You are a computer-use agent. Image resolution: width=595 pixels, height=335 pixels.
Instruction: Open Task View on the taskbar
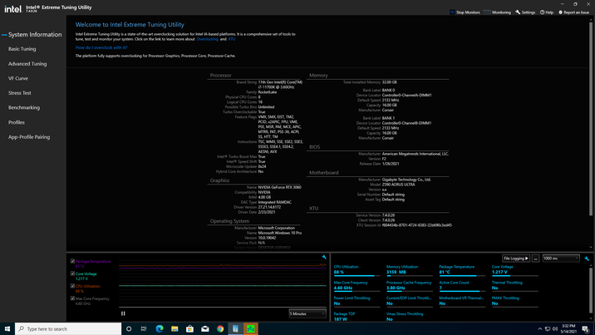pyautogui.click(x=144, y=328)
